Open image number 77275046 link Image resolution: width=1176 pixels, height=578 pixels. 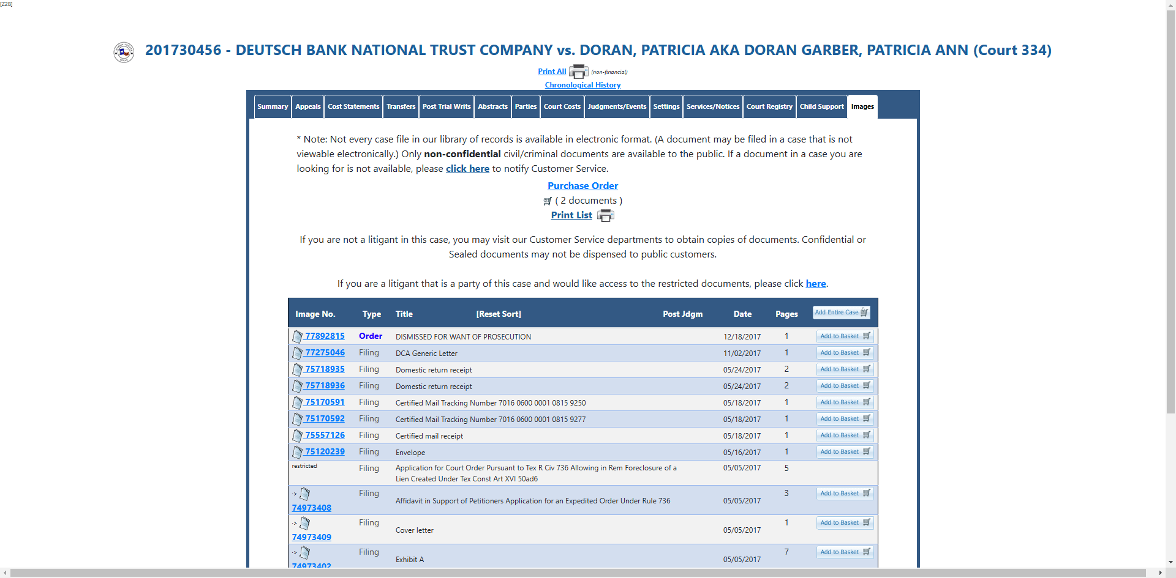click(325, 353)
